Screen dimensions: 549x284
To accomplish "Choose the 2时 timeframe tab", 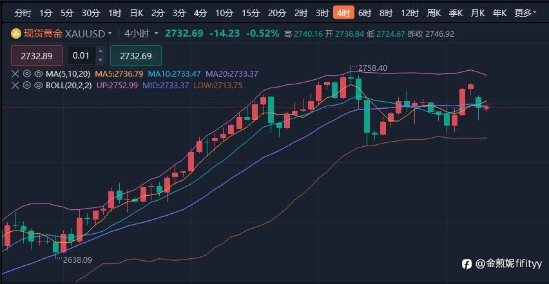I will coord(301,14).
